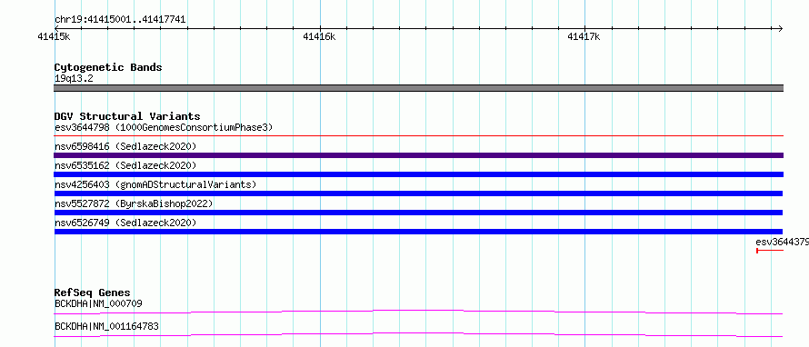This screenshot has width=809, height=347.
Task: Click the 19q13.2 band label
Action: point(74,78)
